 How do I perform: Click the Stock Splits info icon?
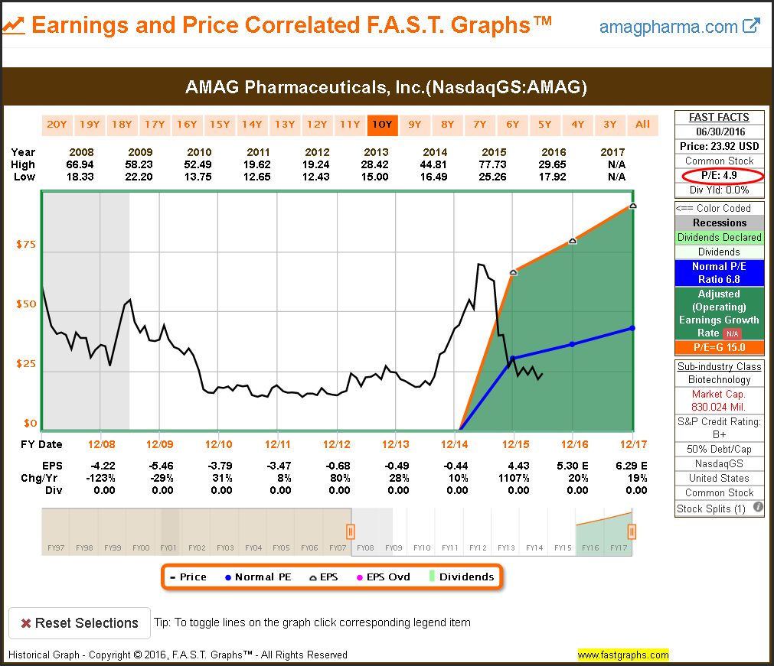point(758,507)
